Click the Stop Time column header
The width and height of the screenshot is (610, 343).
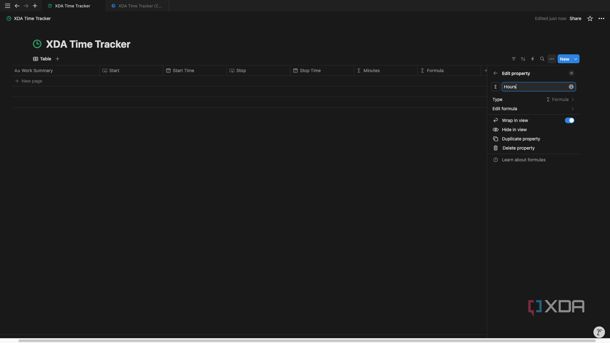[322, 71]
